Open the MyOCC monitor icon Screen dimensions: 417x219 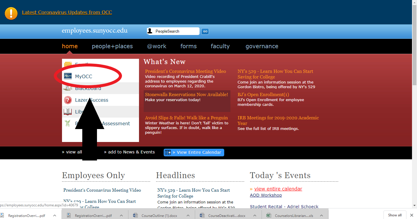click(x=68, y=76)
